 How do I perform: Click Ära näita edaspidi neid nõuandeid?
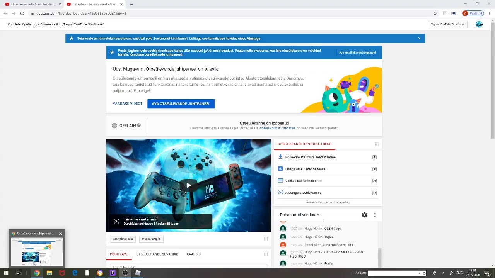(x=328, y=202)
